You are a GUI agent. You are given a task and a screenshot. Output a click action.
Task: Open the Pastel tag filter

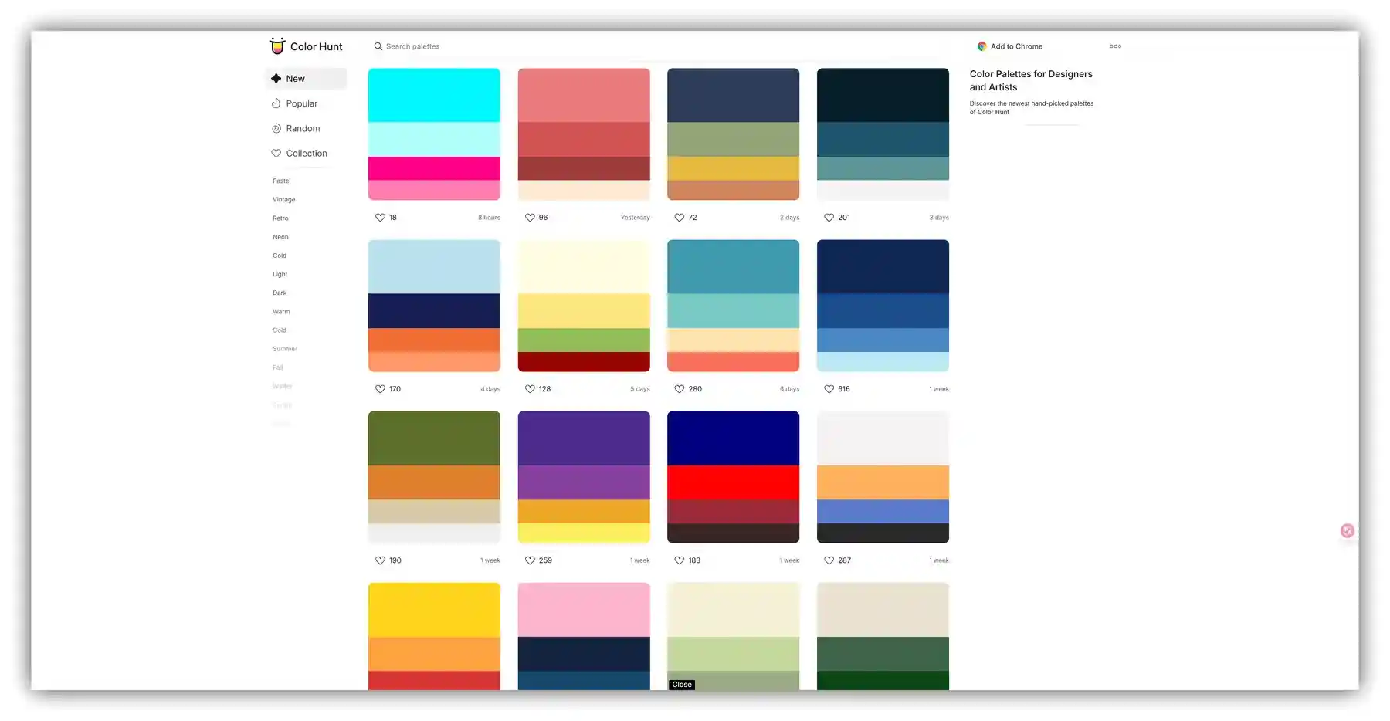[282, 181]
